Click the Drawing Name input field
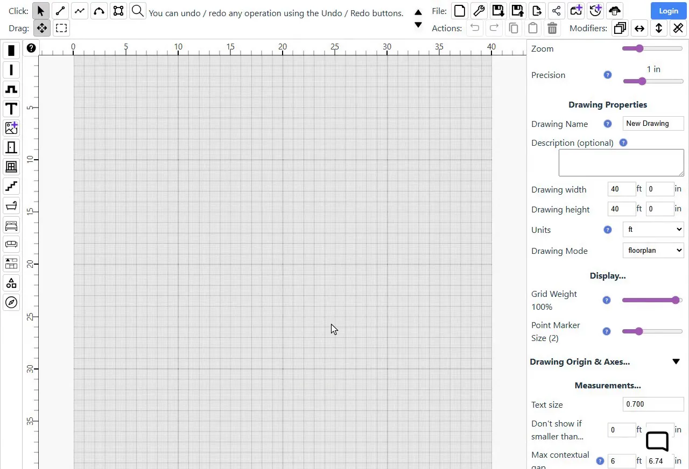 pos(653,123)
